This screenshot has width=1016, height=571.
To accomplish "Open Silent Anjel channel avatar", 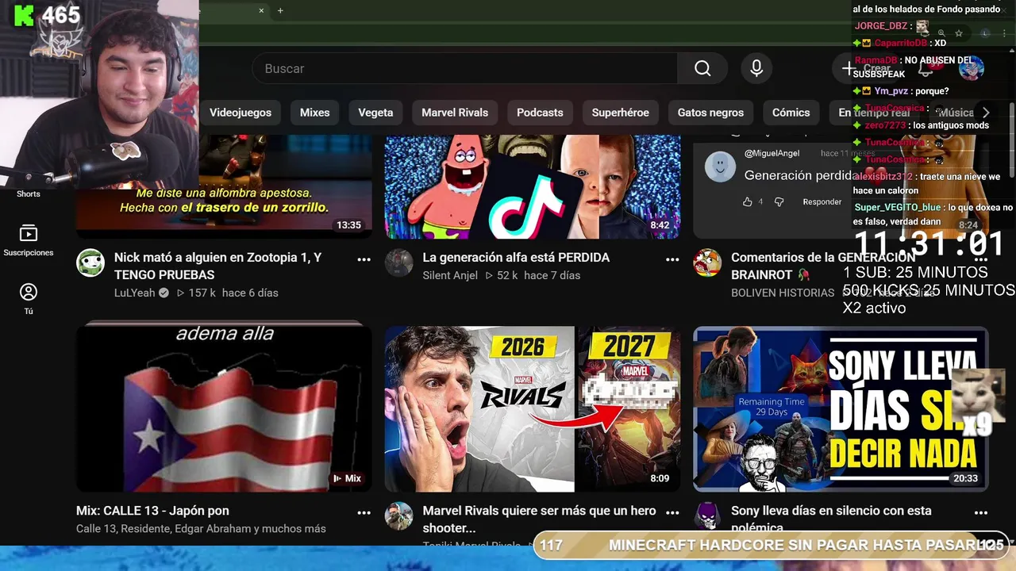I will pos(399,263).
